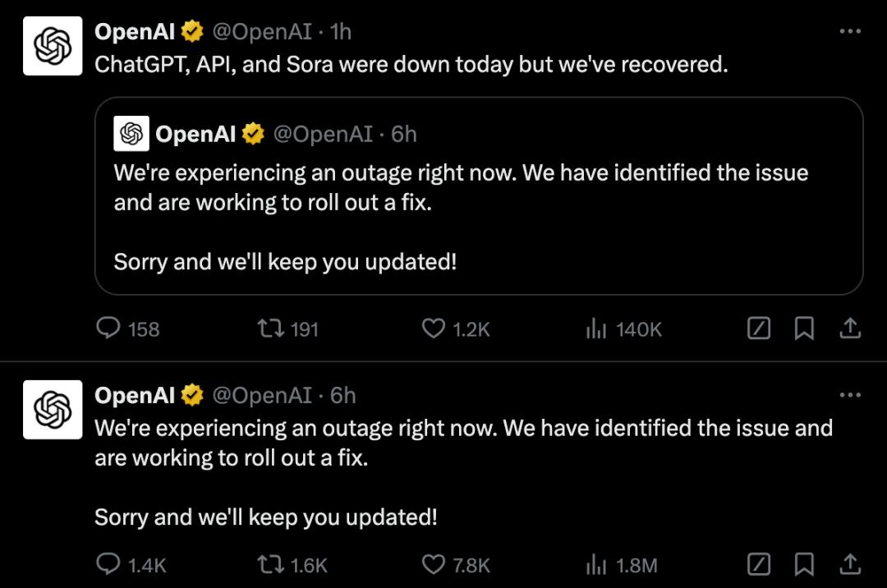Share the outage tweet at the bottom
This screenshot has width=887, height=588.
point(850,565)
